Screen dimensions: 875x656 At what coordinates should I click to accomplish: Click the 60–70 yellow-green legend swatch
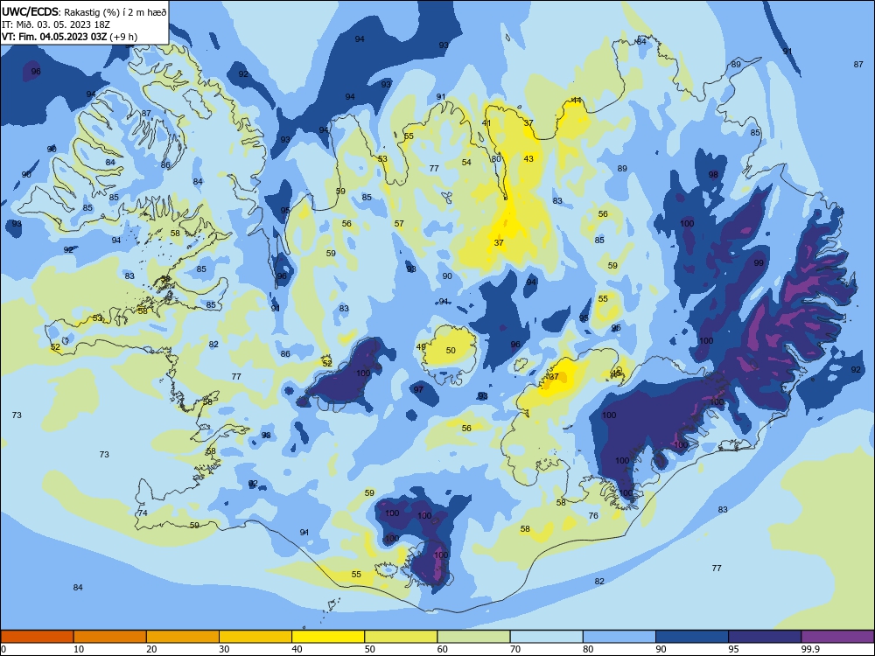[473, 637]
